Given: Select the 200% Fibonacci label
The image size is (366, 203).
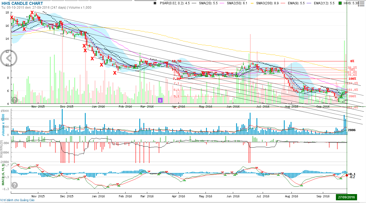Looking at the screenshot, I should pyautogui.click(x=352, y=96).
